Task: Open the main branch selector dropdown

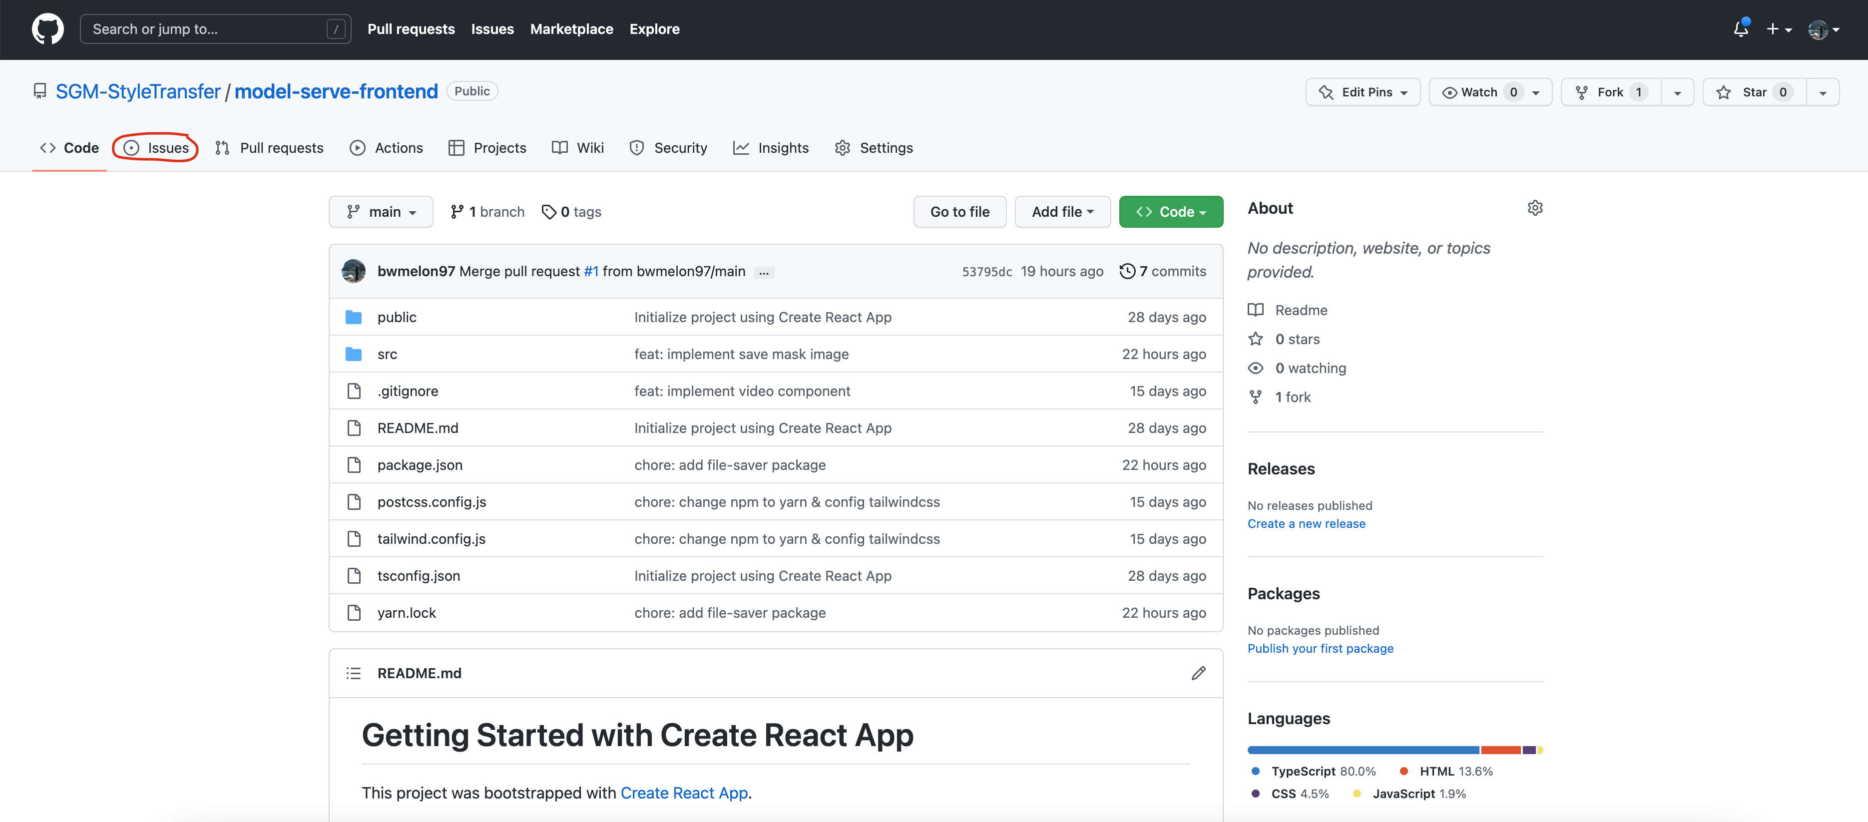Action: coord(381,212)
